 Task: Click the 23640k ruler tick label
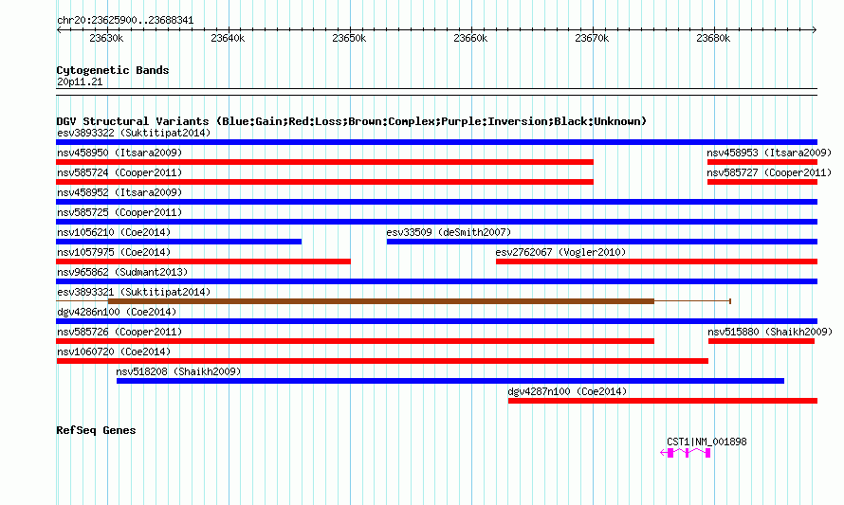(x=228, y=38)
